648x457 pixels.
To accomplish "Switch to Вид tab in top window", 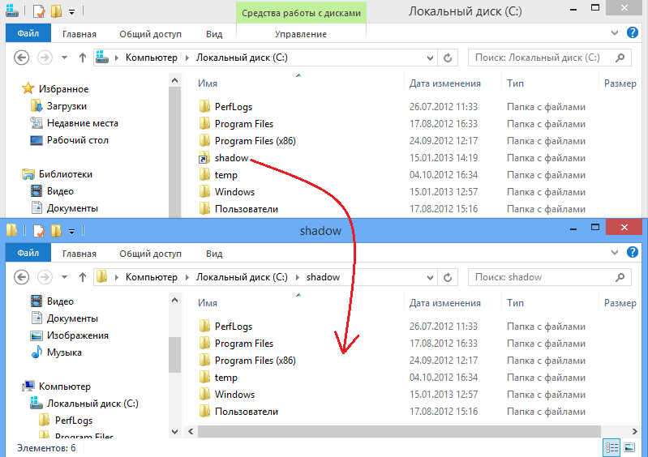I will (214, 34).
